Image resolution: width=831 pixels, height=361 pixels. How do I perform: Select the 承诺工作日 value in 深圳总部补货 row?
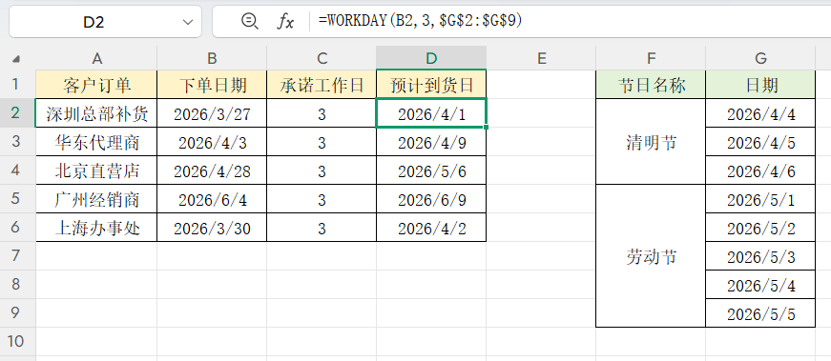(x=322, y=112)
